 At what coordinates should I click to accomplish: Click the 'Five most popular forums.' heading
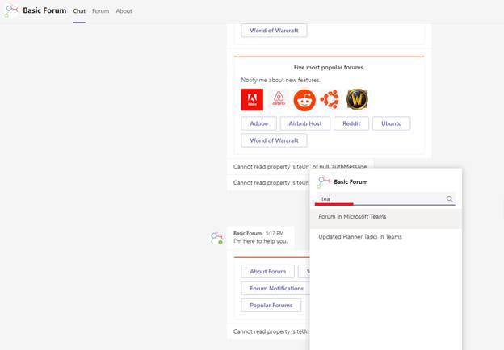point(329,68)
